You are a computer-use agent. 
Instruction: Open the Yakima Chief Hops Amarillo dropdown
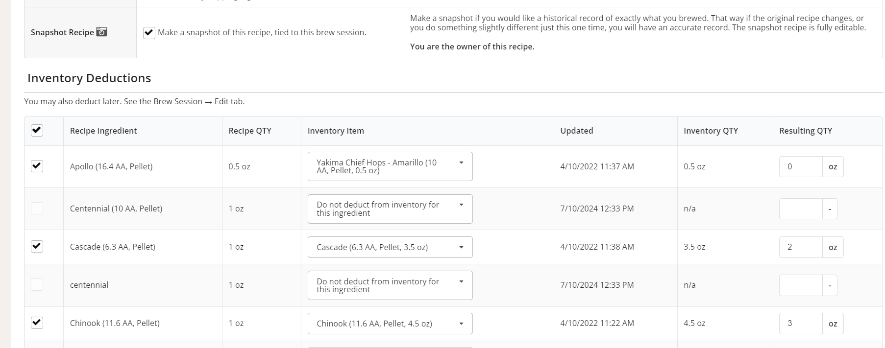click(x=390, y=166)
